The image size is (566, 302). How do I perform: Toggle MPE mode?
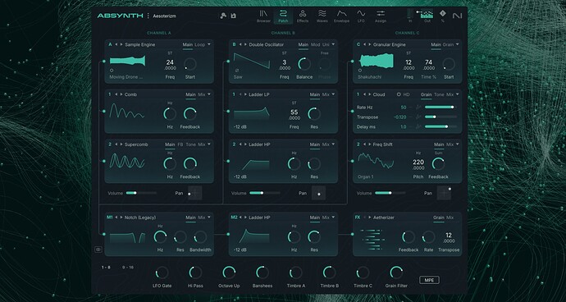pyautogui.click(x=429, y=280)
